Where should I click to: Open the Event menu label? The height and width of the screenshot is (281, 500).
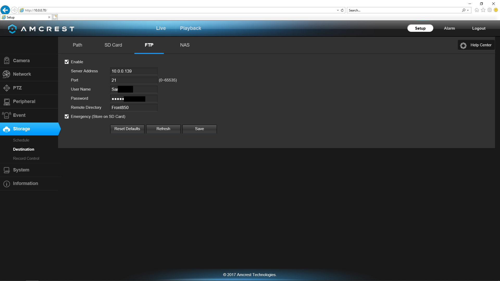point(19,115)
